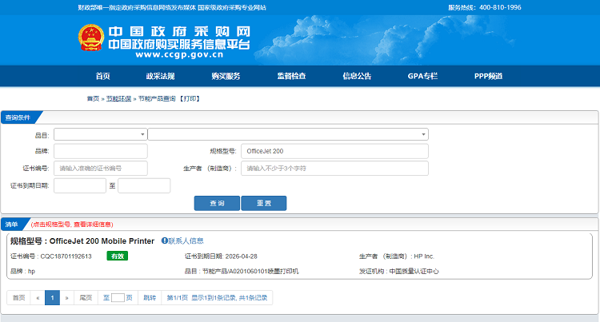Expand the wide second 品目 dropdown

(x=288, y=134)
